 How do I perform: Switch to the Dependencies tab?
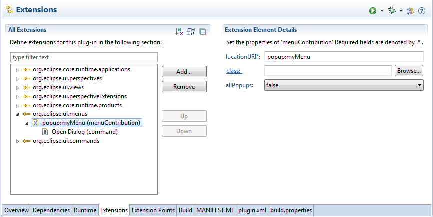tap(51, 210)
